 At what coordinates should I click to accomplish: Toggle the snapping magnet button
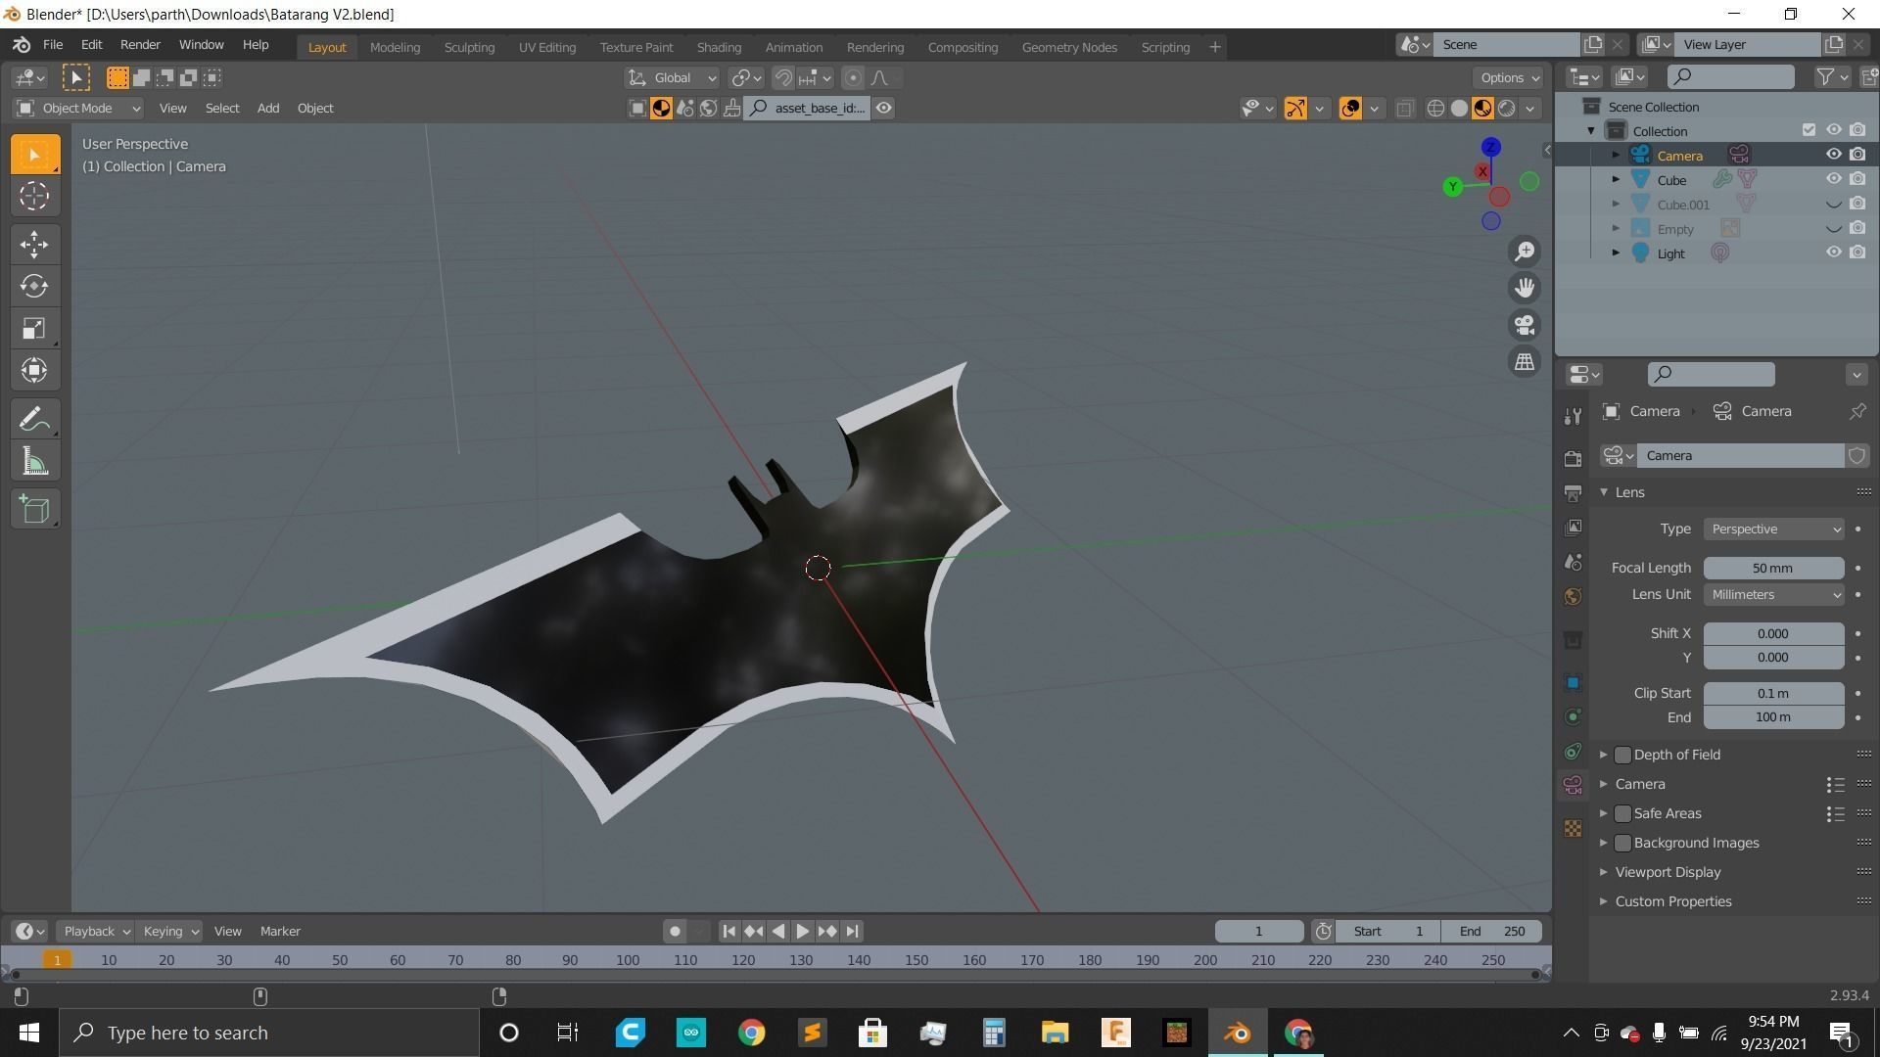pos(783,78)
